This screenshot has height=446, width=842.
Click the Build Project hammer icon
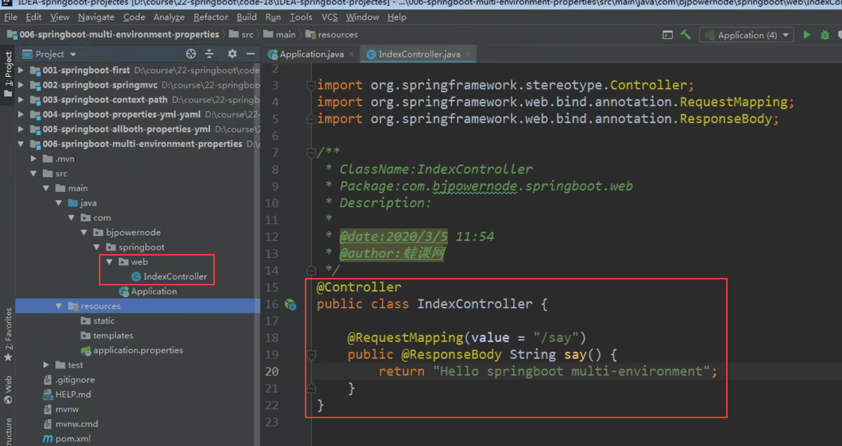[x=686, y=35]
